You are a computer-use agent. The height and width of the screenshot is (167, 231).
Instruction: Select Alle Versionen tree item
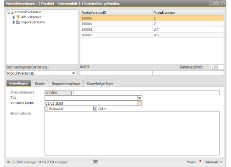pyautogui.click(x=31, y=17)
